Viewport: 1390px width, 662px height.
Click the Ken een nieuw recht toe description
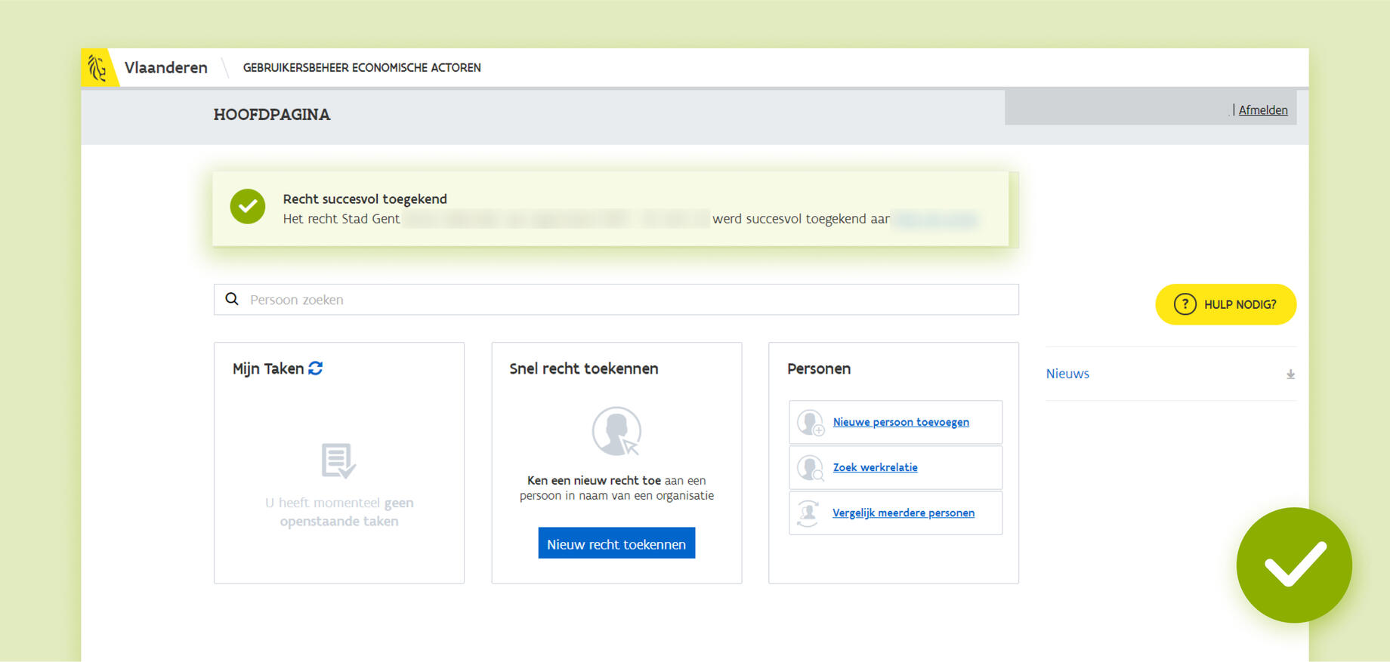click(616, 488)
